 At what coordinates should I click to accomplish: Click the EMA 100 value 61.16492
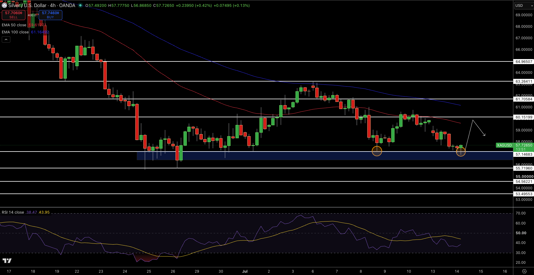coord(40,32)
